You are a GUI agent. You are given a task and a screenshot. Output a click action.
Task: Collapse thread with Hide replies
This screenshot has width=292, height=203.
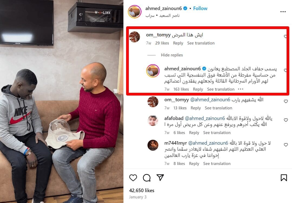[x=172, y=55]
